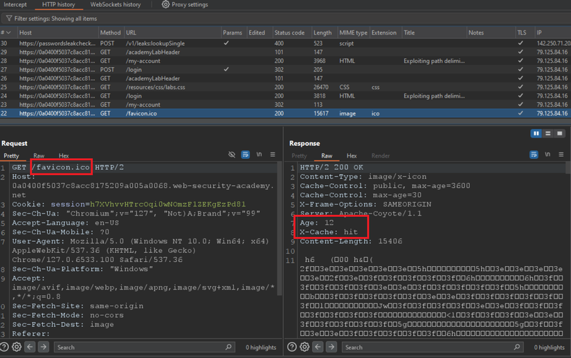
Task: Switch Response view to Hex tab
Action: click(x=352, y=156)
